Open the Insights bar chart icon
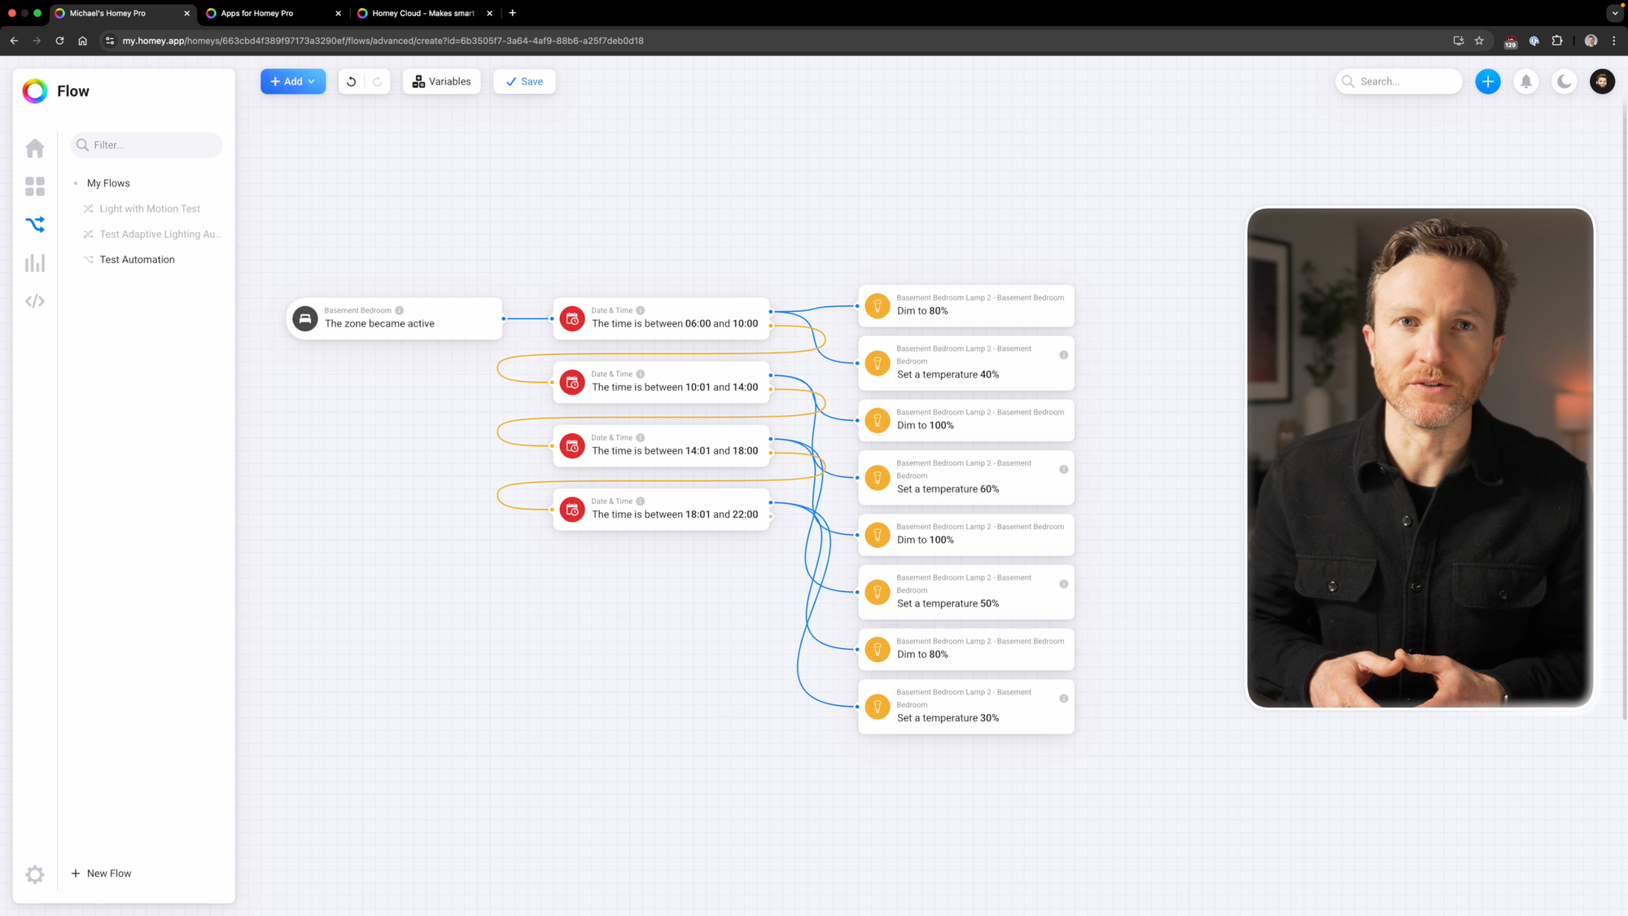 pos(34,263)
